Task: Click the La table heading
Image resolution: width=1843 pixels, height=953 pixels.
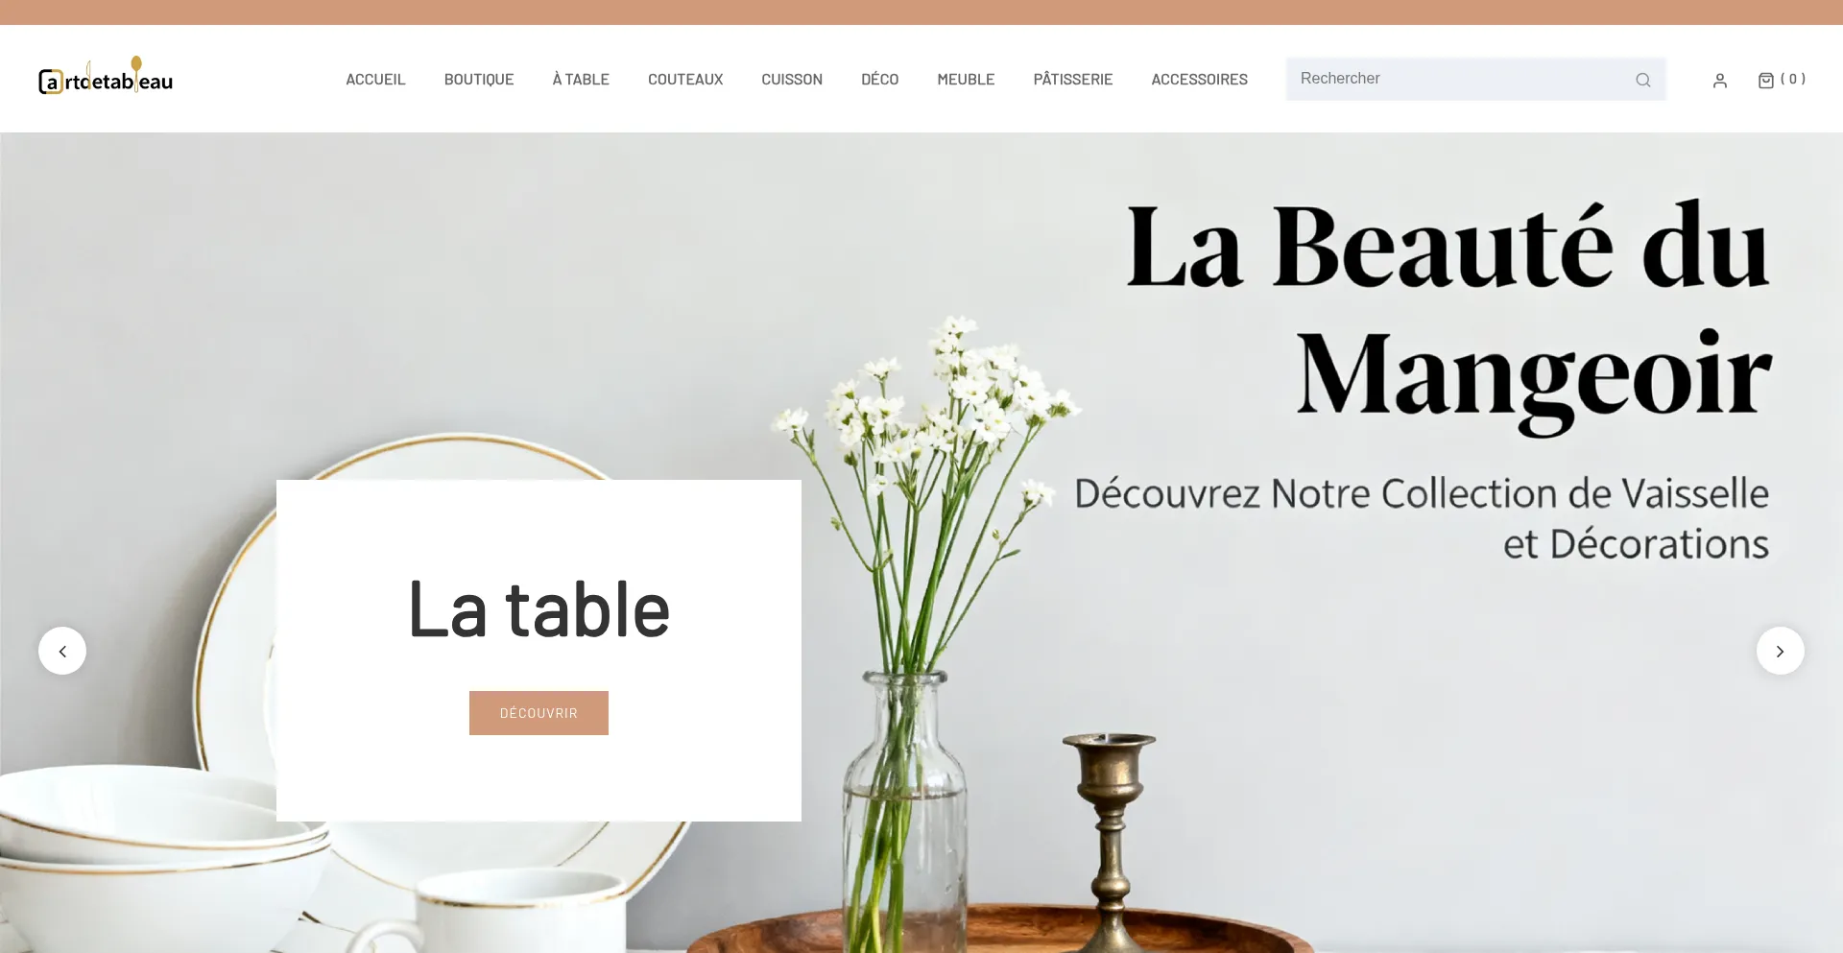Action: [539, 609]
